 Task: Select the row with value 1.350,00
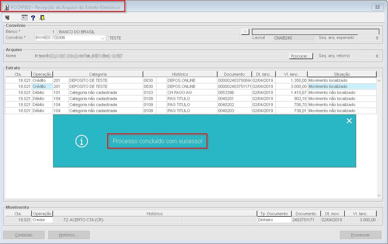(x=191, y=80)
